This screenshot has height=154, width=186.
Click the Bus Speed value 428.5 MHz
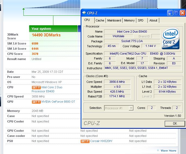[117, 92]
